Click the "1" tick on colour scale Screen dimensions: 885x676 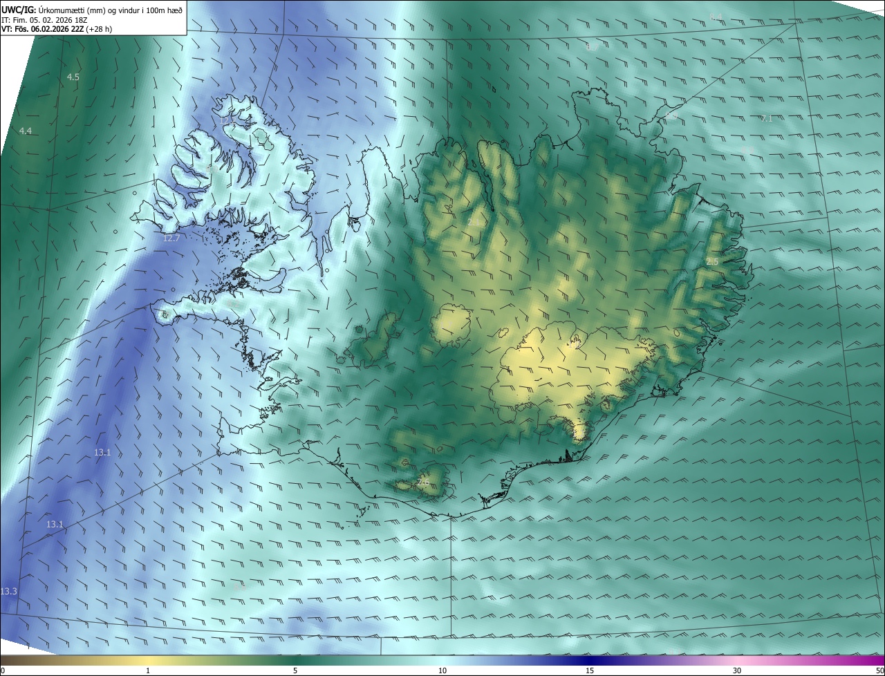(x=148, y=670)
